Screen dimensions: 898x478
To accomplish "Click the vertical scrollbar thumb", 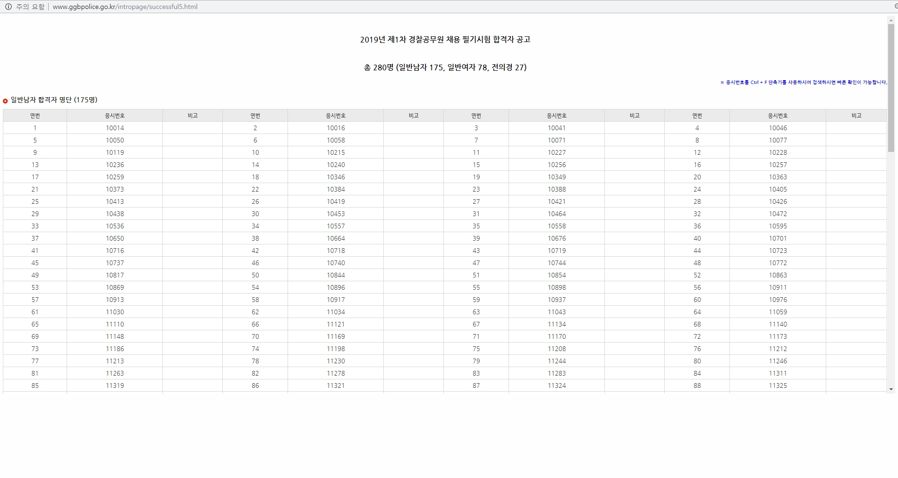I will click(x=891, y=87).
